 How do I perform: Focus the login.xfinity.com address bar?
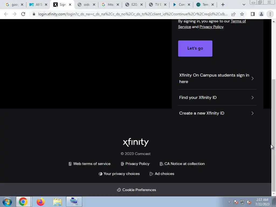133,14
